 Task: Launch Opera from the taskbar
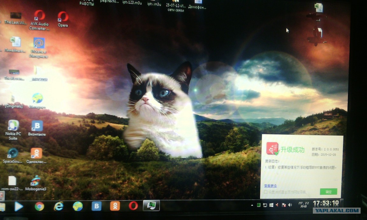(133, 206)
